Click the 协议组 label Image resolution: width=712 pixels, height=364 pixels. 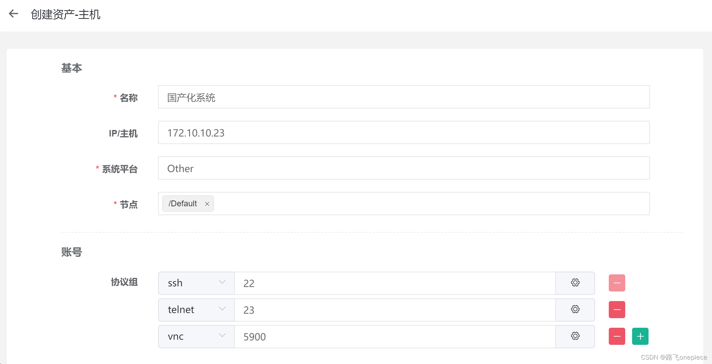point(124,282)
